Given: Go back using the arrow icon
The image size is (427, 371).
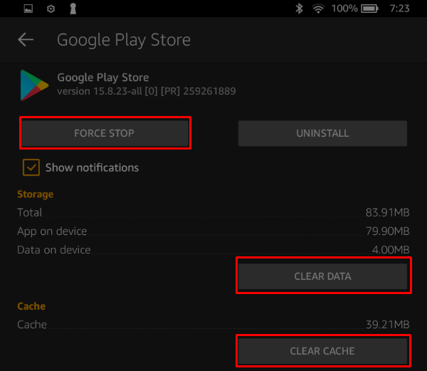Looking at the screenshot, I should (x=26, y=40).
